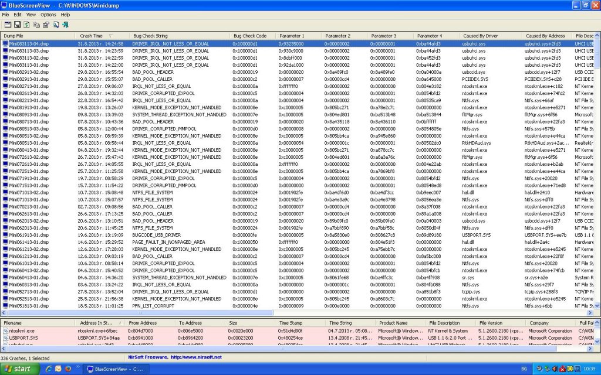Open the Advanced Options toolbar icon
Screen dimensions: 601x375
click(8, 25)
